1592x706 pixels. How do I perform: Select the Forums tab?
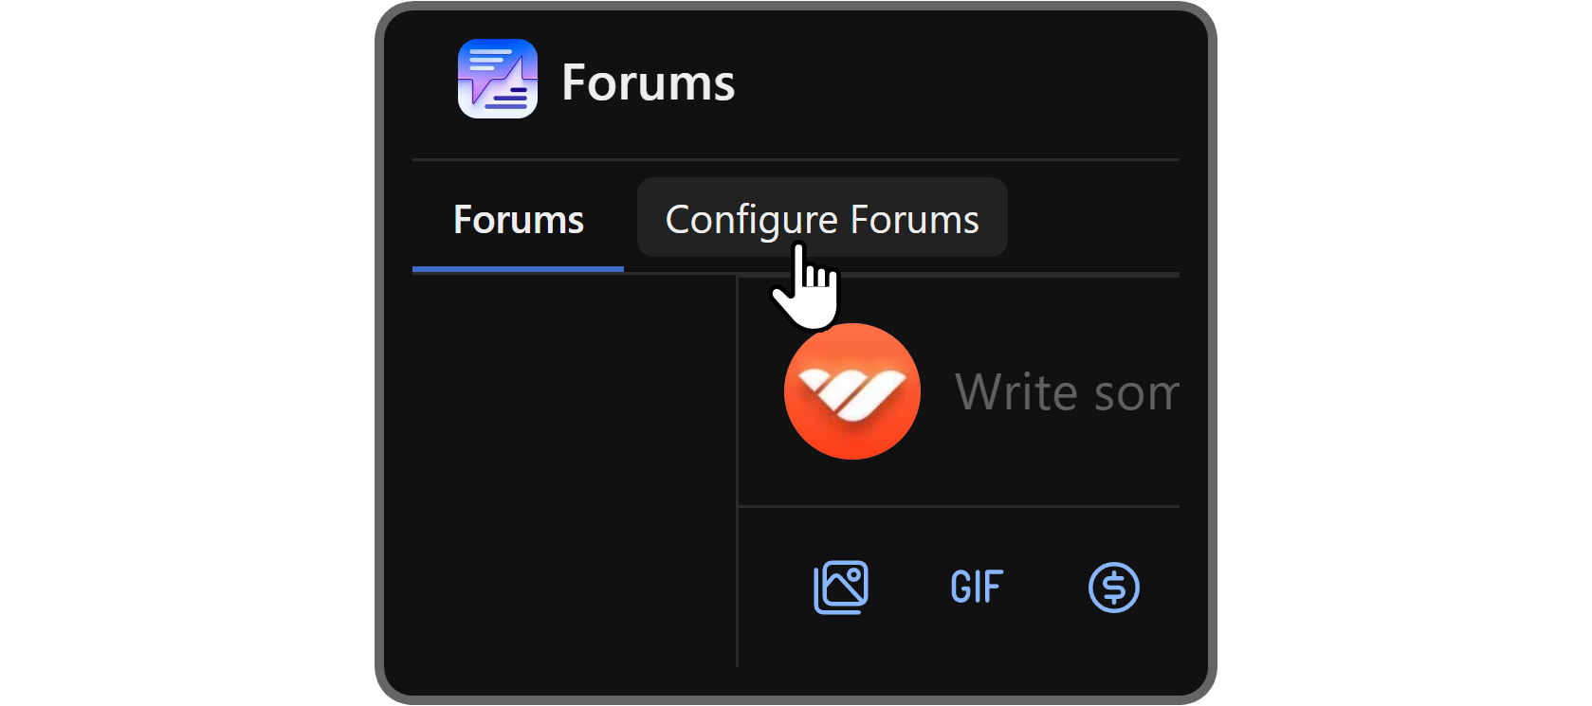coord(518,220)
